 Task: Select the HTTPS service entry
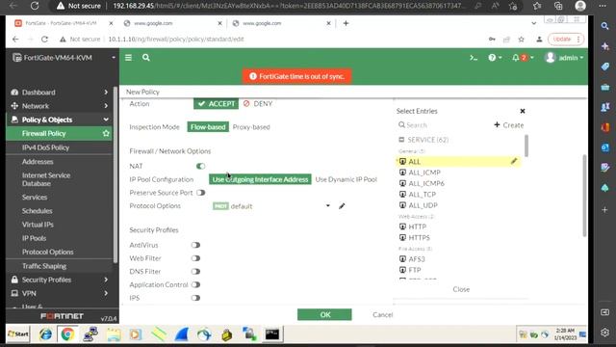[x=420, y=238]
